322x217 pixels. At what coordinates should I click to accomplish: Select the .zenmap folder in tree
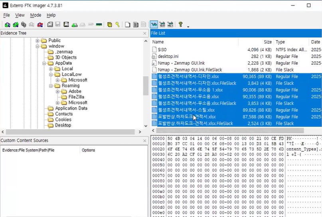[x=64, y=52]
